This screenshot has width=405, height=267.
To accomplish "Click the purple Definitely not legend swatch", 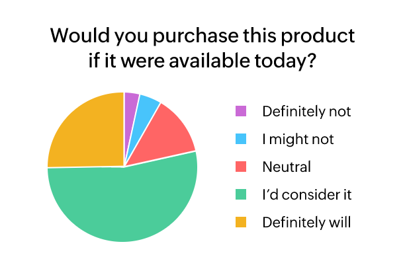I will (x=241, y=111).
